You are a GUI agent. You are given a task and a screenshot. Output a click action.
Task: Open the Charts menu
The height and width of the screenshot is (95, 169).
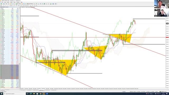click(x=11, y=2)
